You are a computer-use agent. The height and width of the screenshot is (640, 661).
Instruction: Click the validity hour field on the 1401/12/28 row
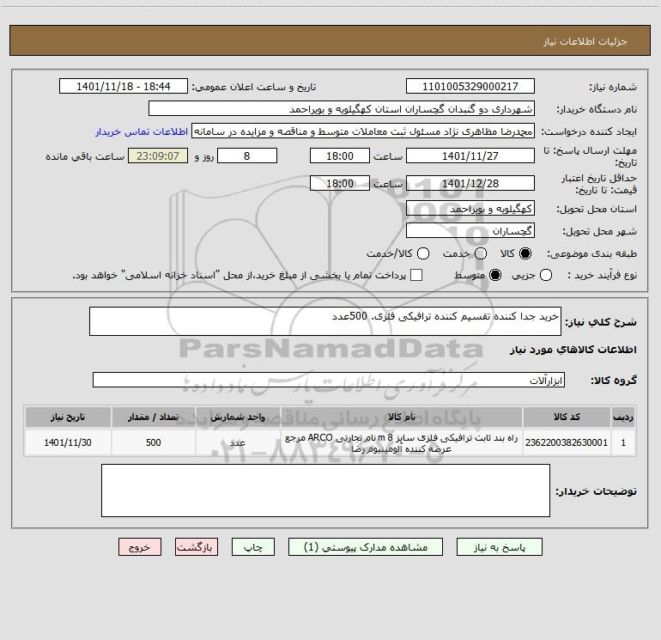click(x=340, y=184)
